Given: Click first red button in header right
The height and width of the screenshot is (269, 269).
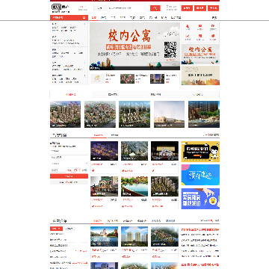Looking at the screenshot, I should (x=187, y=8).
